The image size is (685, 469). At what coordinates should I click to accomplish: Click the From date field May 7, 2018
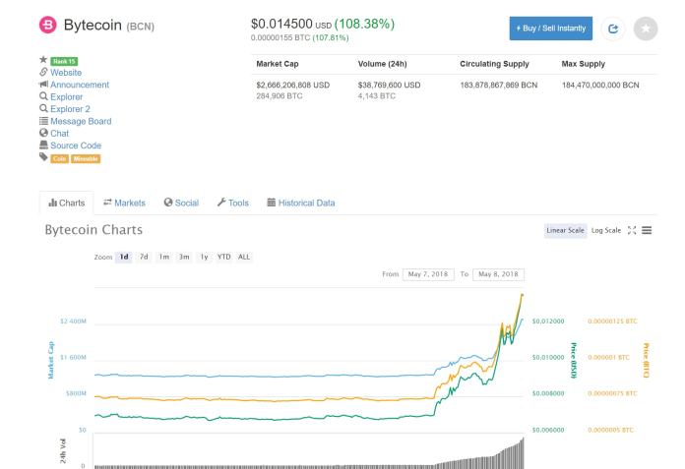(428, 274)
